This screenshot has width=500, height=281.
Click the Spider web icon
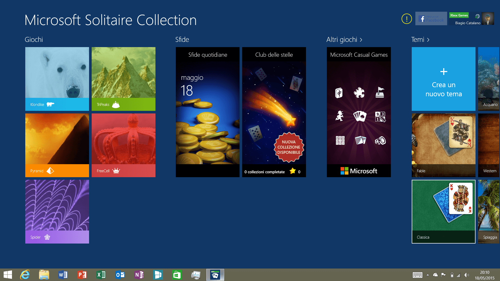click(x=47, y=237)
